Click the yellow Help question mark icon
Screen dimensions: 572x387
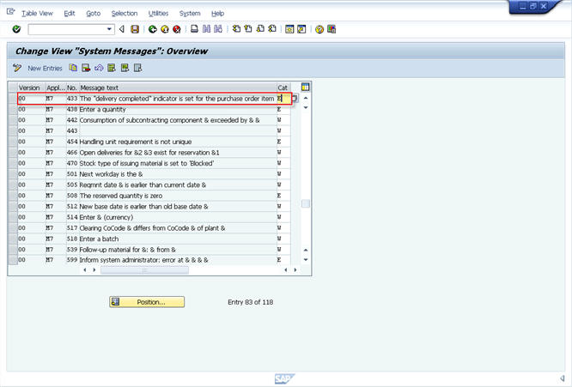[x=319, y=28]
